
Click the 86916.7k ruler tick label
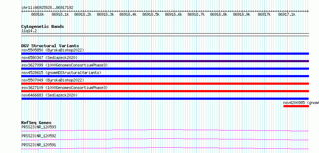(196, 14)
